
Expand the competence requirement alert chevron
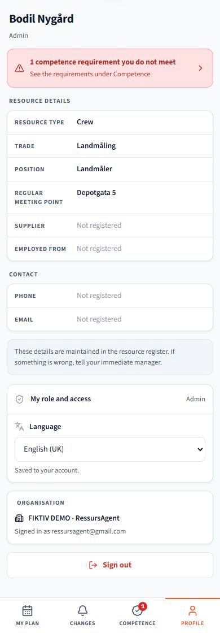point(201,68)
